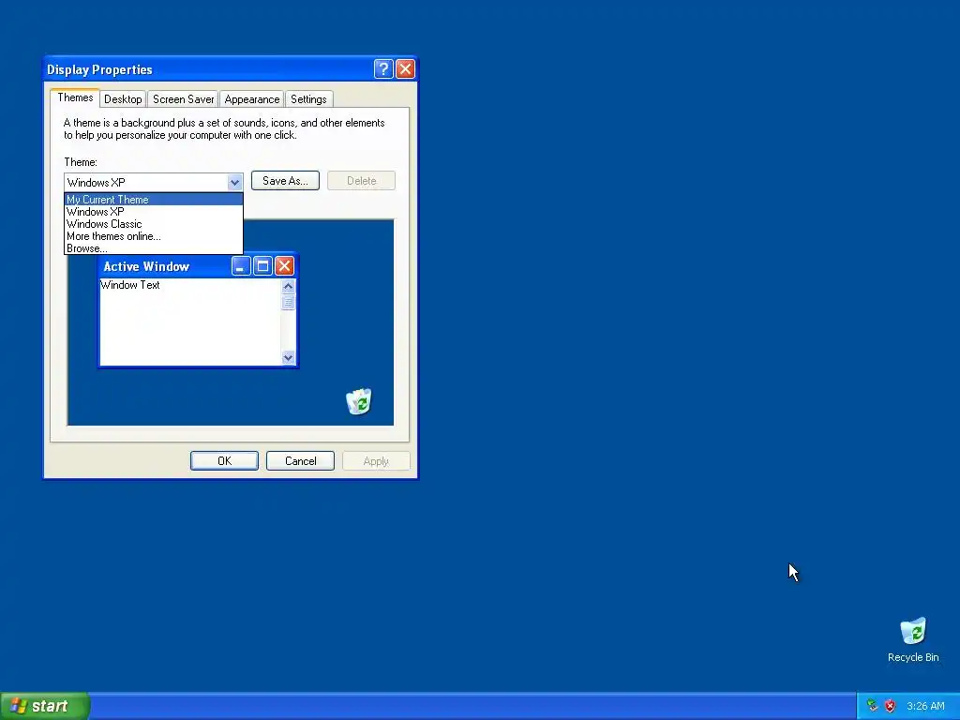Click the preview scrollbar thumb
This screenshot has width=960, height=720.
point(288,302)
